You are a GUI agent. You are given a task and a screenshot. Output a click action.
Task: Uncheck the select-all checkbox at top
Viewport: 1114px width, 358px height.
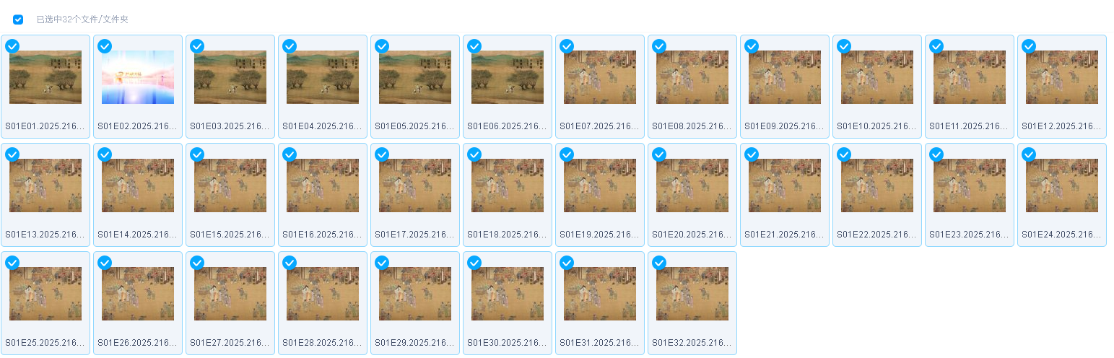(18, 19)
